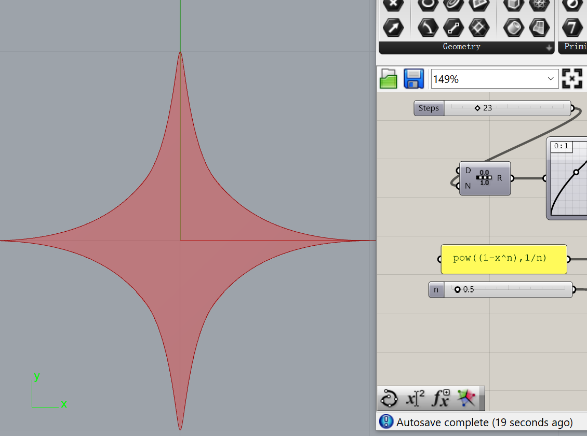The height and width of the screenshot is (436, 587).
Task: Click the green x axis label
Action: click(x=64, y=404)
